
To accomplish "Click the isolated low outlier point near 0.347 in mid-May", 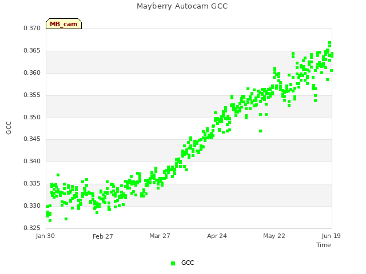I will coord(261,131).
